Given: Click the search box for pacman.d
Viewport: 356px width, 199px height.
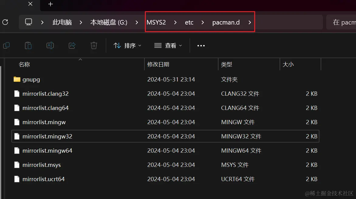Looking at the screenshot, I should click(341, 22).
